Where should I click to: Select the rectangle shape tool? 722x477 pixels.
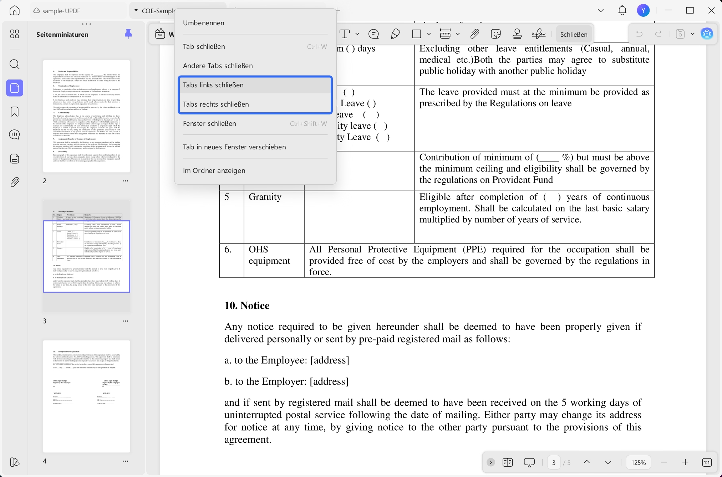pos(417,34)
